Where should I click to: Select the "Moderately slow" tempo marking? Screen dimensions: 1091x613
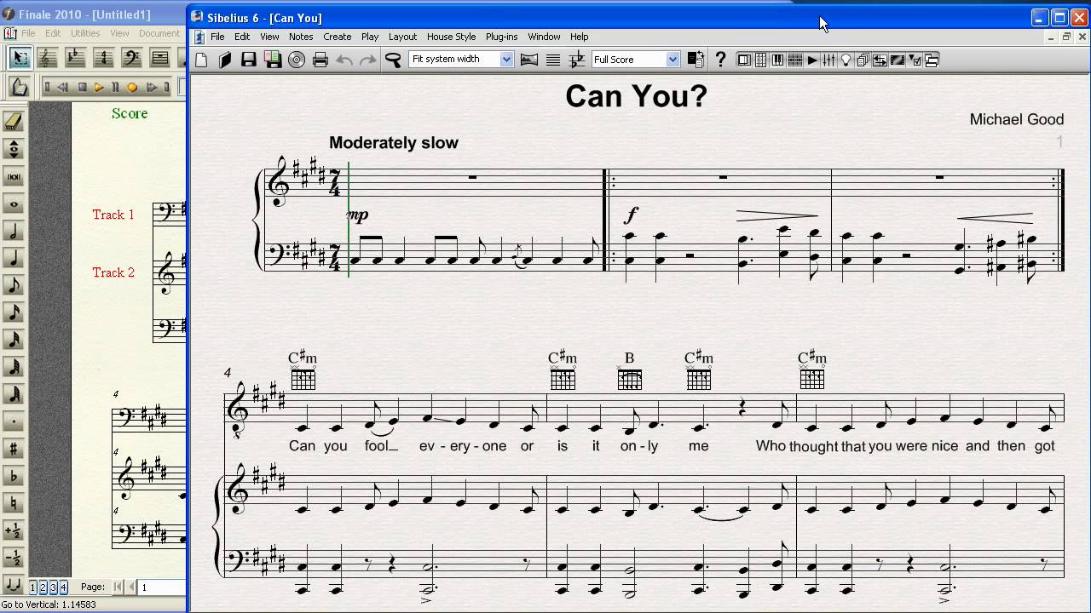pos(394,143)
